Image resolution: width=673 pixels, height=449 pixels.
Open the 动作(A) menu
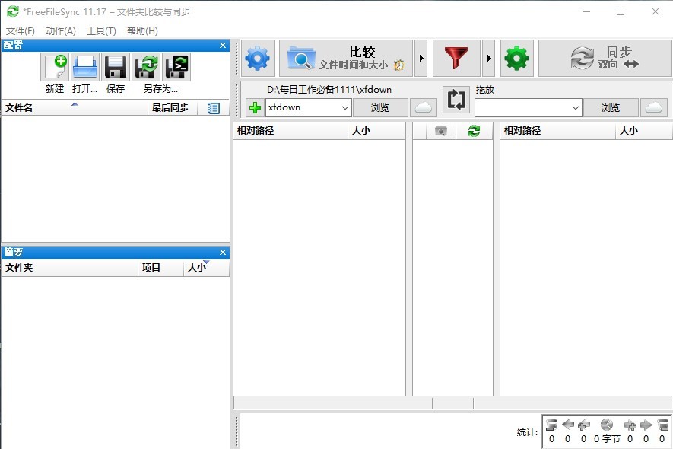coord(61,31)
